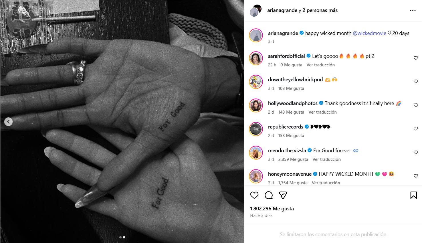The image size is (422, 243).
Task: Open 'y 2 personas más' collaborators list
Action: 318,10
